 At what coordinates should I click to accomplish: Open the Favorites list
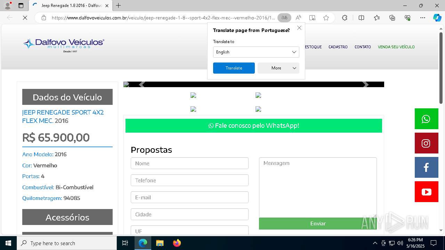click(377, 18)
